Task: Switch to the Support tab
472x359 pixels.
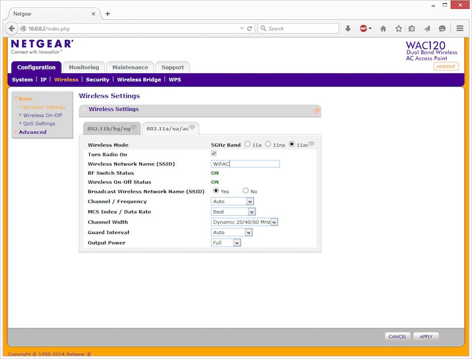Action: [x=173, y=67]
